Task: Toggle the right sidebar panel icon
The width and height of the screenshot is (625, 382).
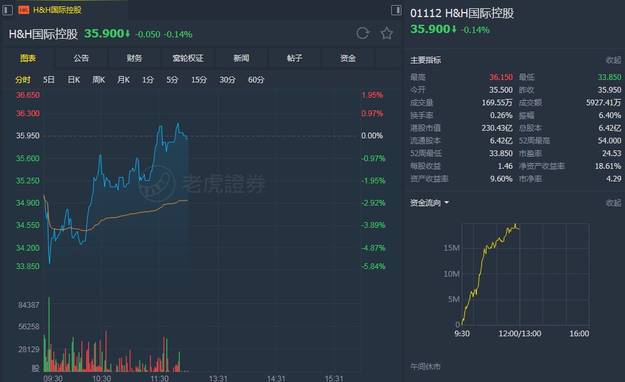Action: pos(396,10)
